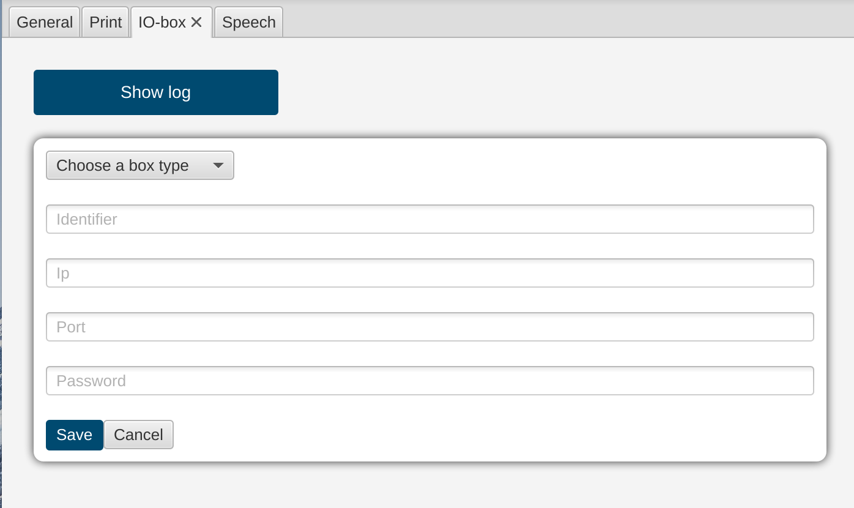This screenshot has width=854, height=508.
Task: Select the Port input field
Action: point(429,327)
